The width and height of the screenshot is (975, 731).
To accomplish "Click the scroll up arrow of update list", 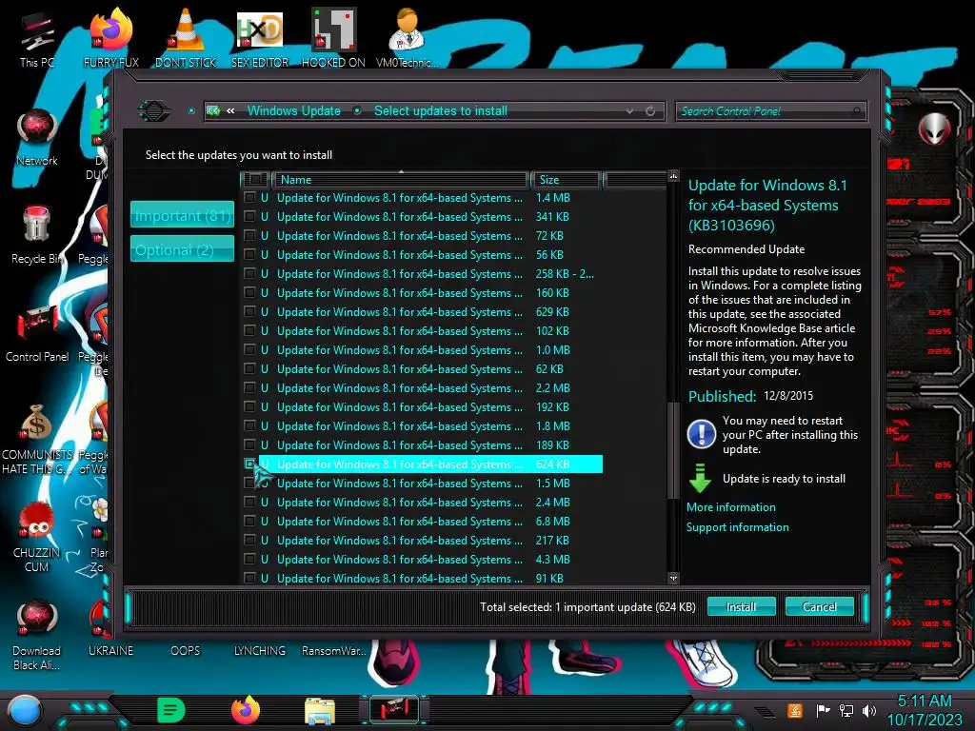I will coord(673,176).
